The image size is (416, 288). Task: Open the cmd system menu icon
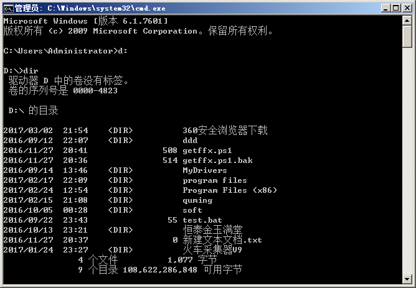click(x=8, y=8)
